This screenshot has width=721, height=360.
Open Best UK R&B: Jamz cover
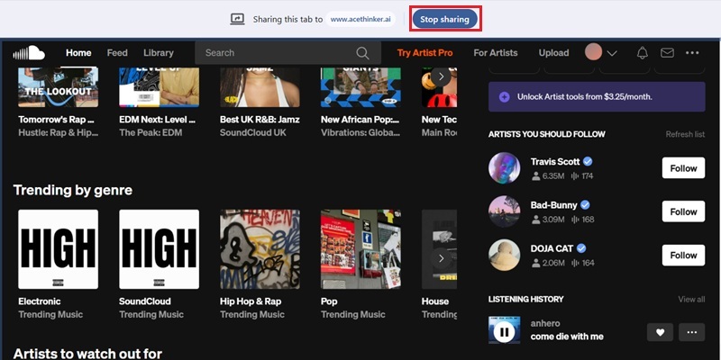coord(260,87)
